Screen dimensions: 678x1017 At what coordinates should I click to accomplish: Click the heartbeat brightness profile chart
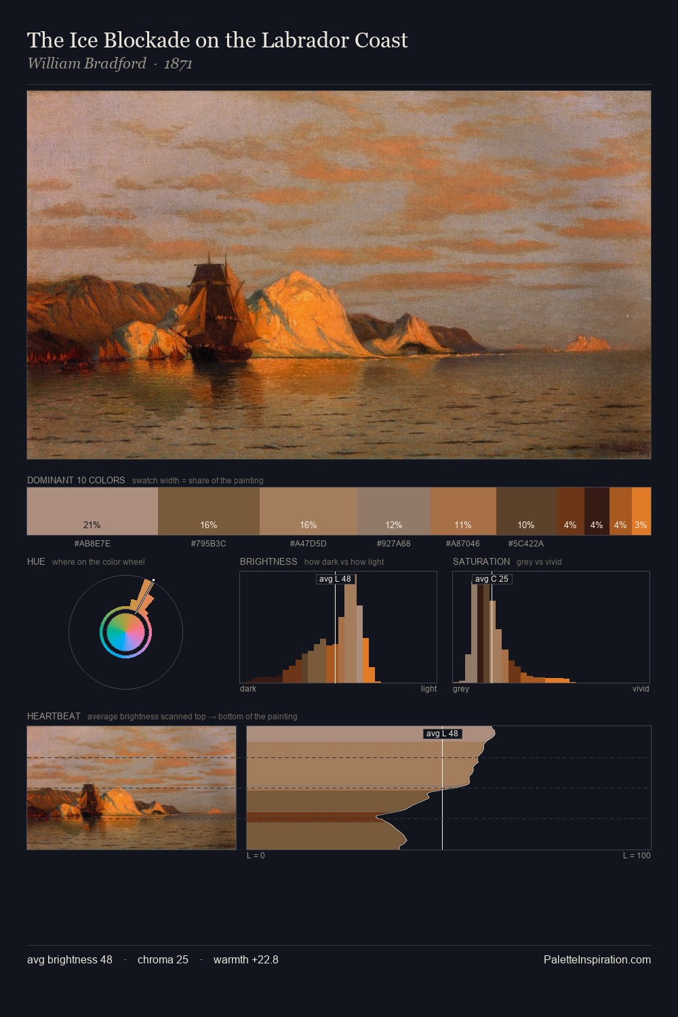(x=449, y=788)
